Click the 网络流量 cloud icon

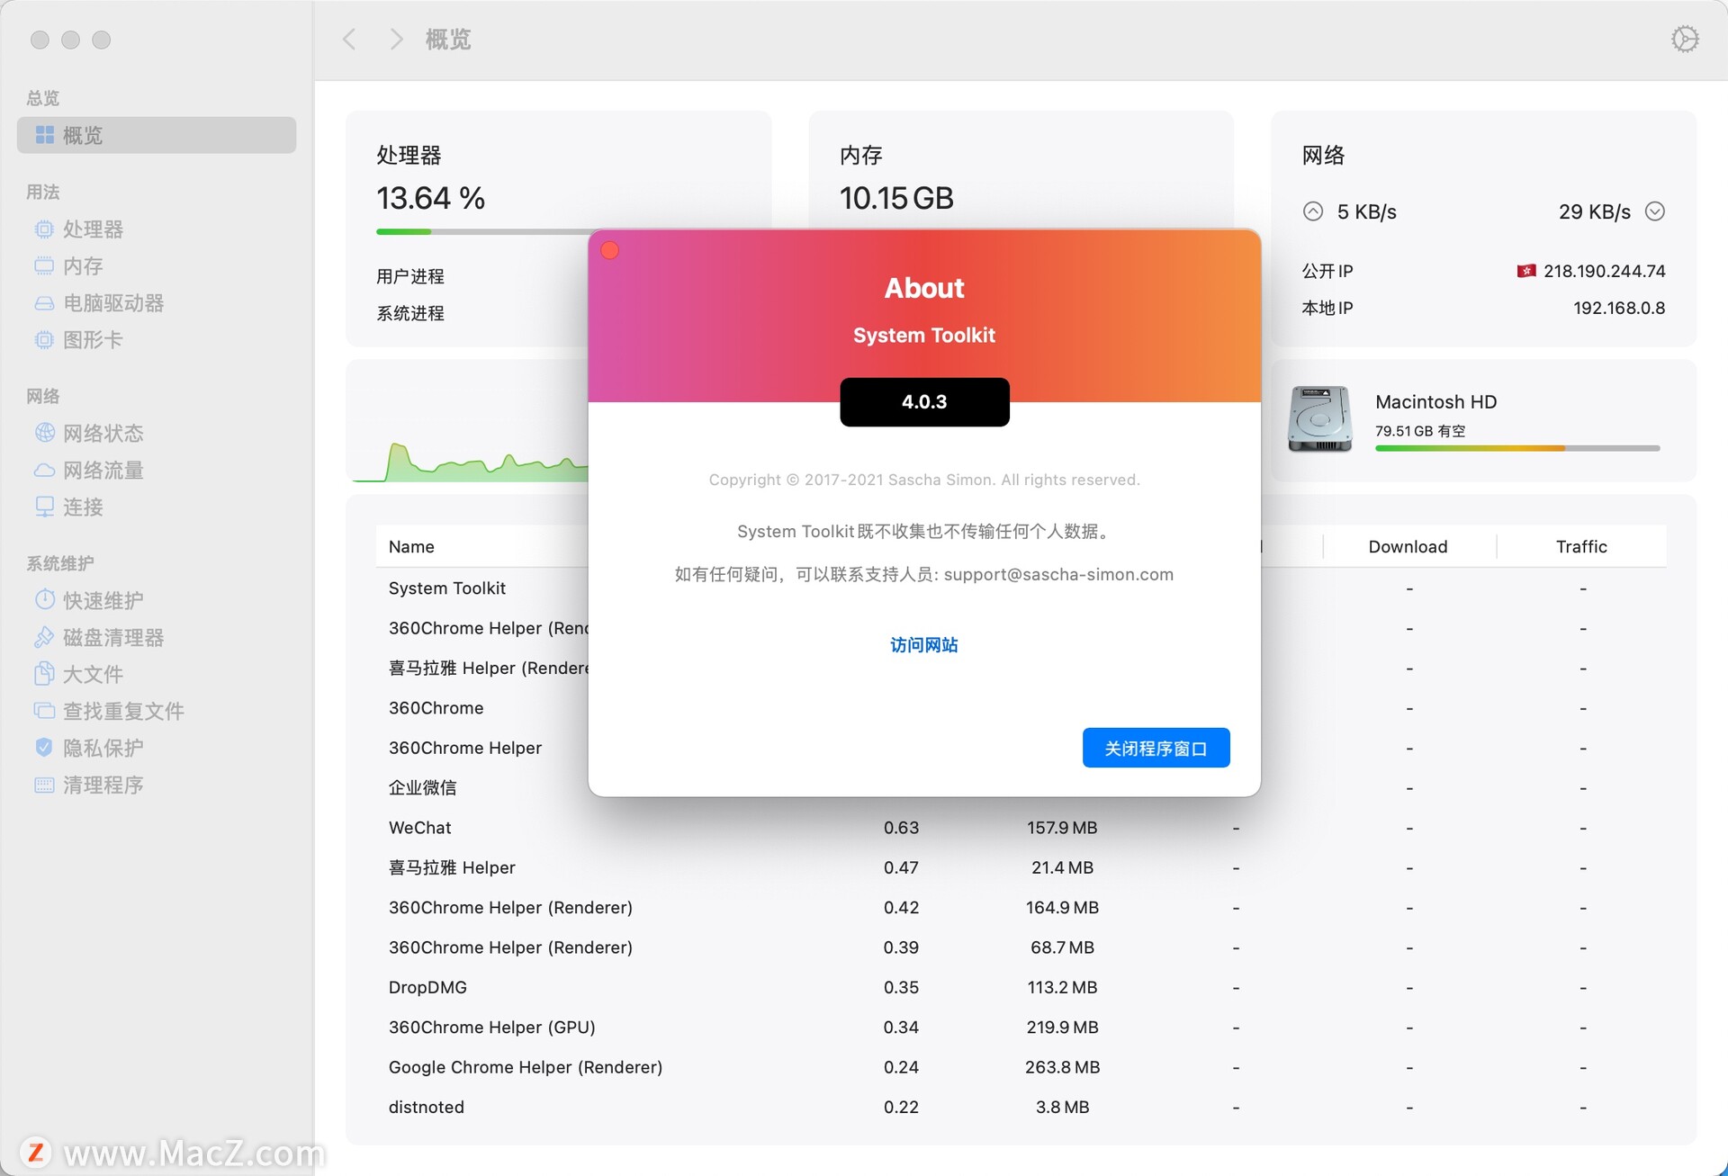(x=44, y=471)
